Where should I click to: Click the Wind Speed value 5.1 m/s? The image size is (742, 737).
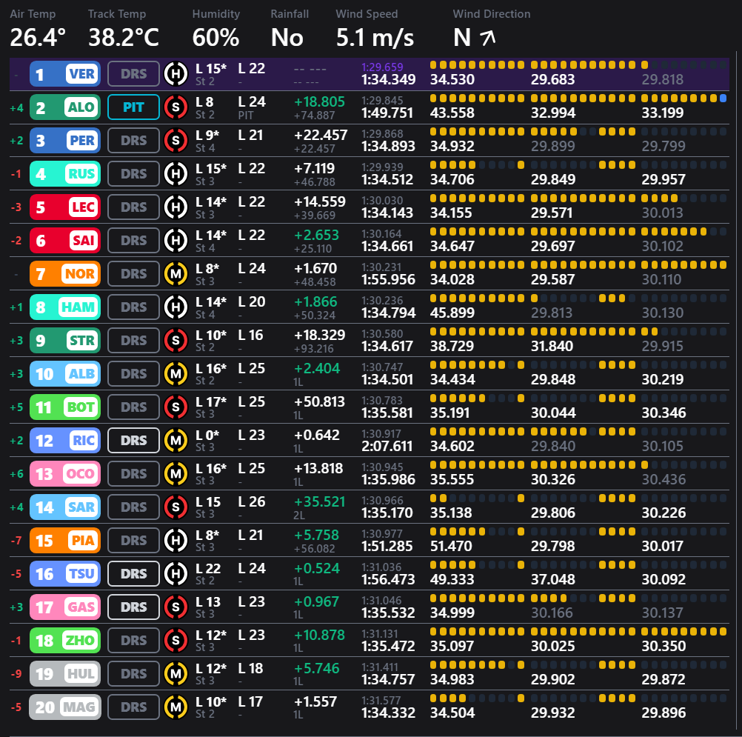point(375,38)
